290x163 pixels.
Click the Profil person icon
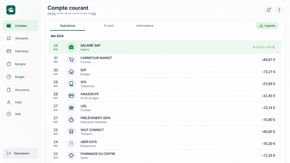pos(9,102)
